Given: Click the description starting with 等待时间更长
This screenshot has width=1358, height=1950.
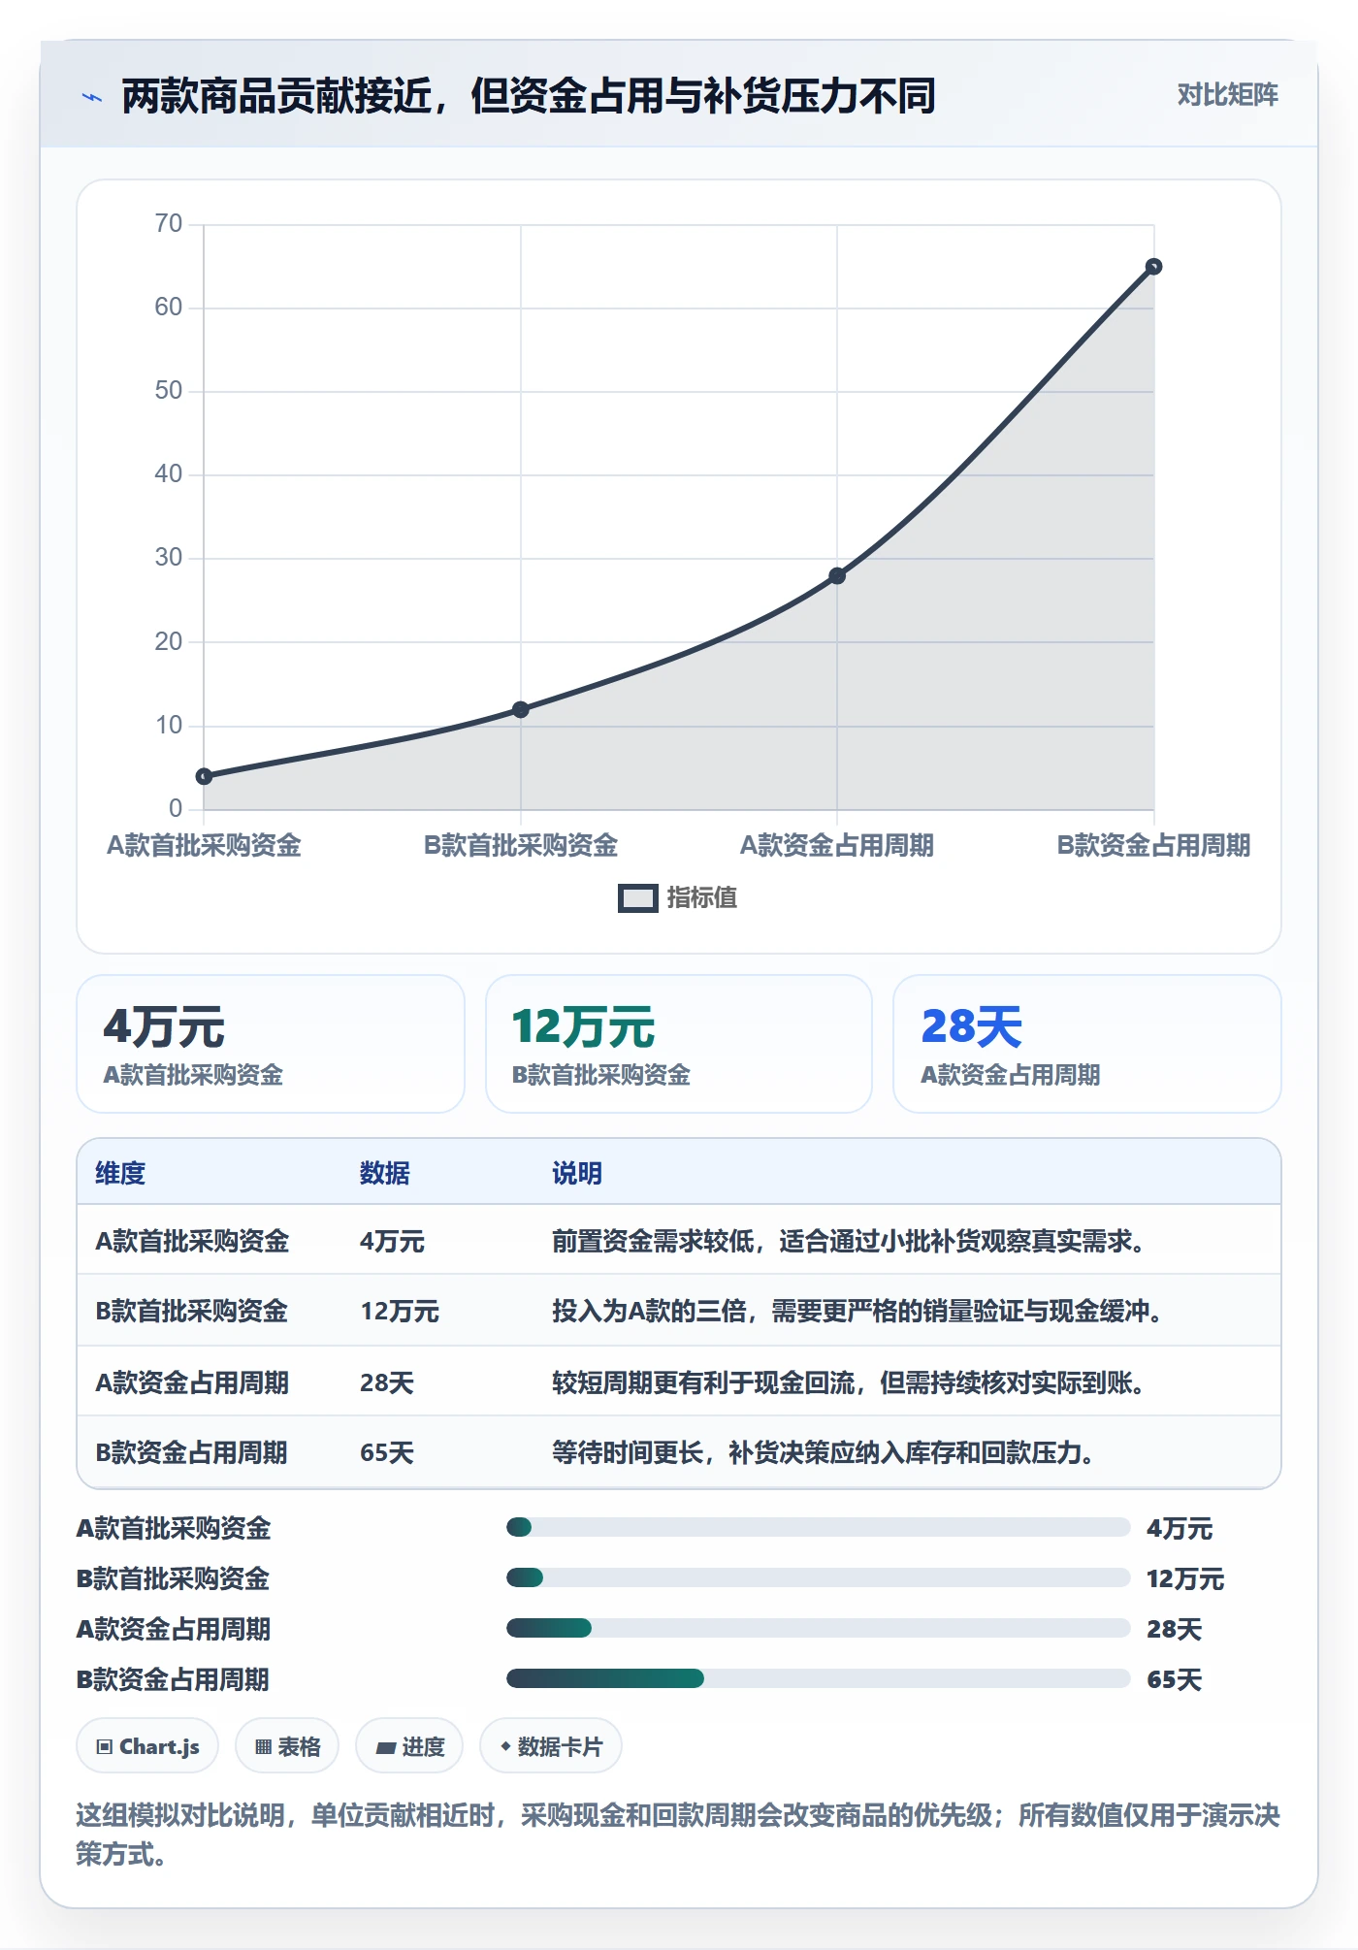Looking at the screenshot, I should [x=824, y=1453].
